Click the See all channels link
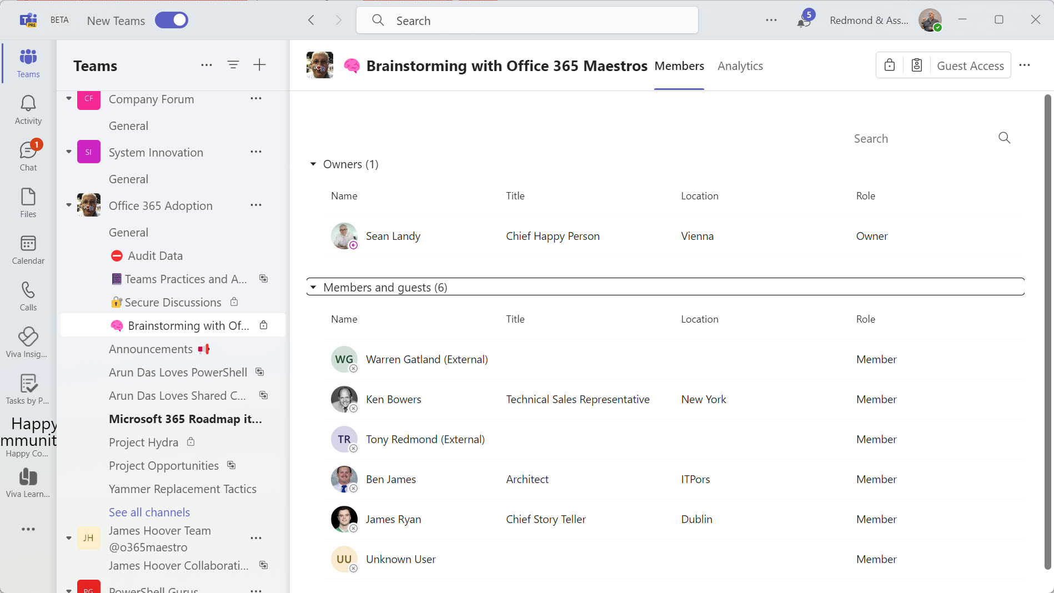Screen dimensions: 1054x593 pos(149,512)
